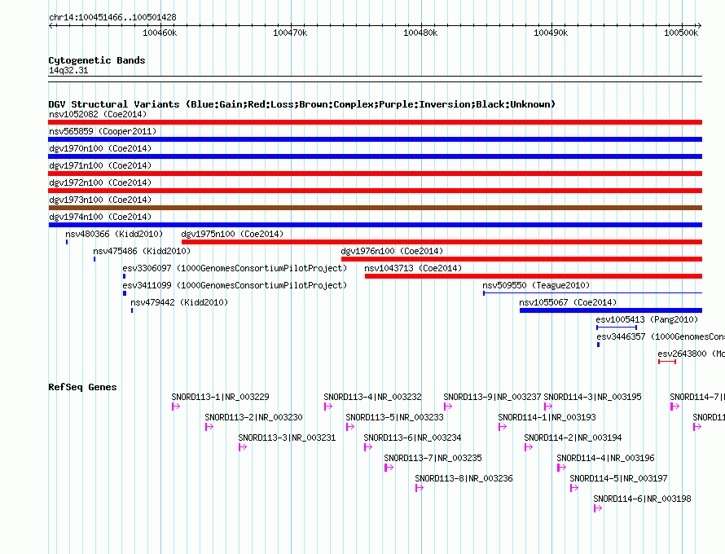Image resolution: width=725 pixels, height=554 pixels.
Task: Click the SNORD113-4 gene arrow glyph
Action: point(328,407)
